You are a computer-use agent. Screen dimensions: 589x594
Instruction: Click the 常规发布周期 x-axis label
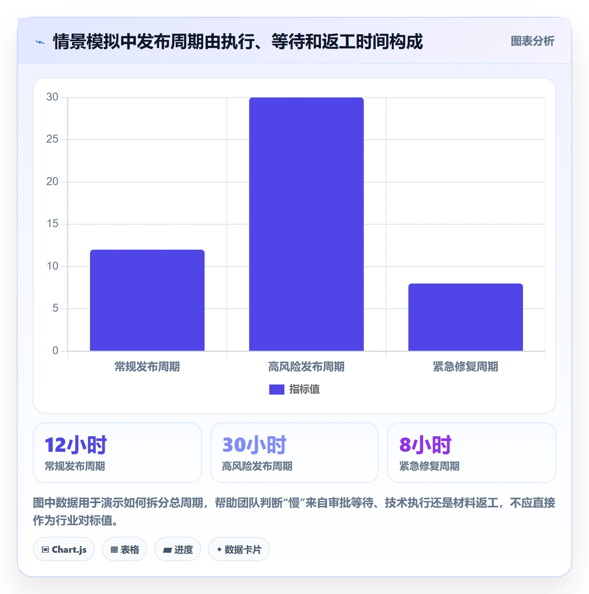tap(147, 367)
